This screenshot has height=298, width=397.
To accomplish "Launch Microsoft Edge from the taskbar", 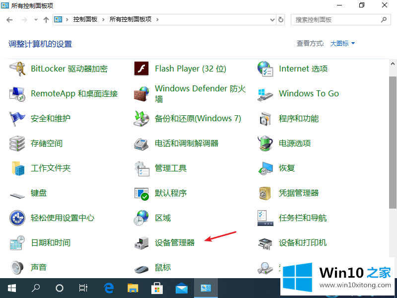I will (x=109, y=288).
